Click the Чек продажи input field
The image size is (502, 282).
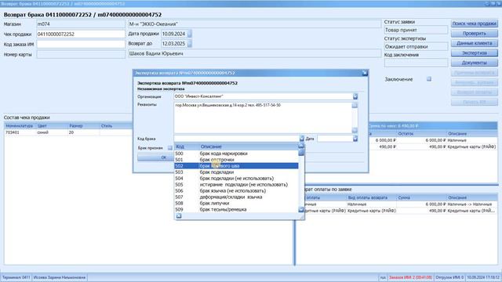(x=81, y=34)
